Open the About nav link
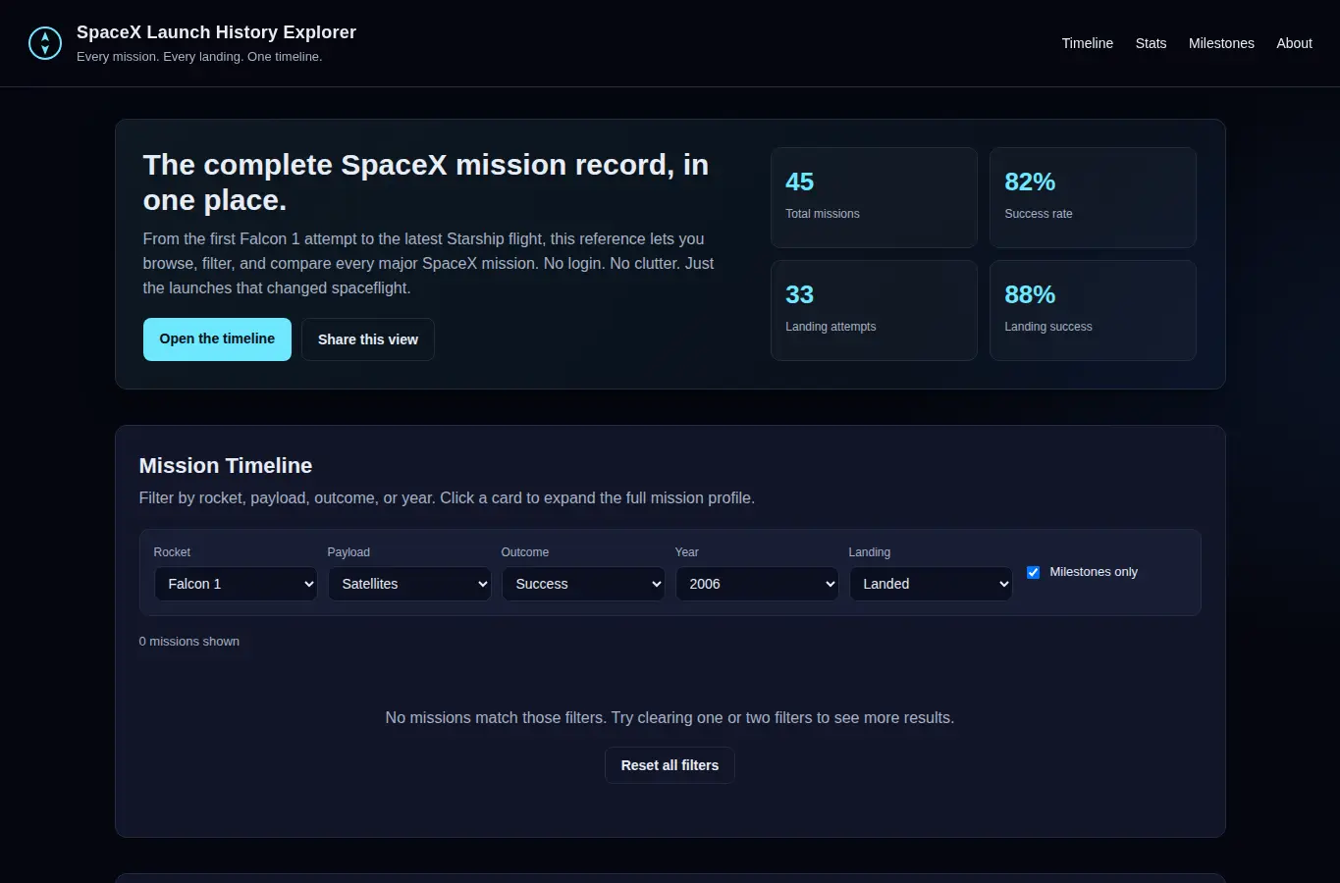The width and height of the screenshot is (1340, 883). 1294,43
